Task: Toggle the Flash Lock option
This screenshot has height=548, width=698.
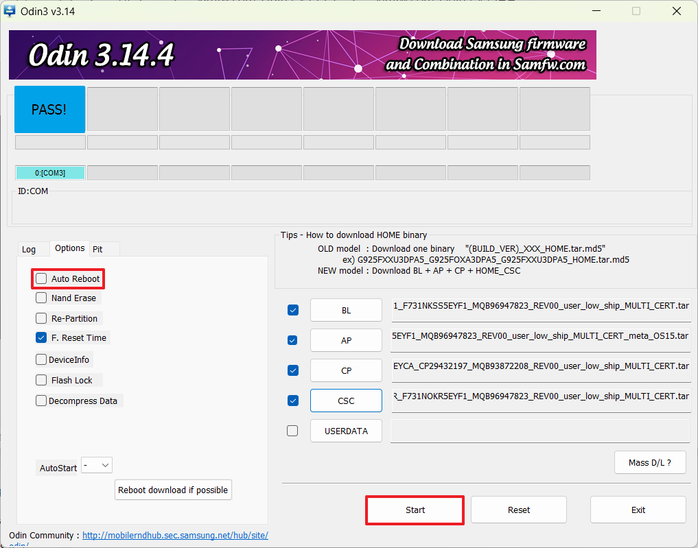Action: point(41,380)
